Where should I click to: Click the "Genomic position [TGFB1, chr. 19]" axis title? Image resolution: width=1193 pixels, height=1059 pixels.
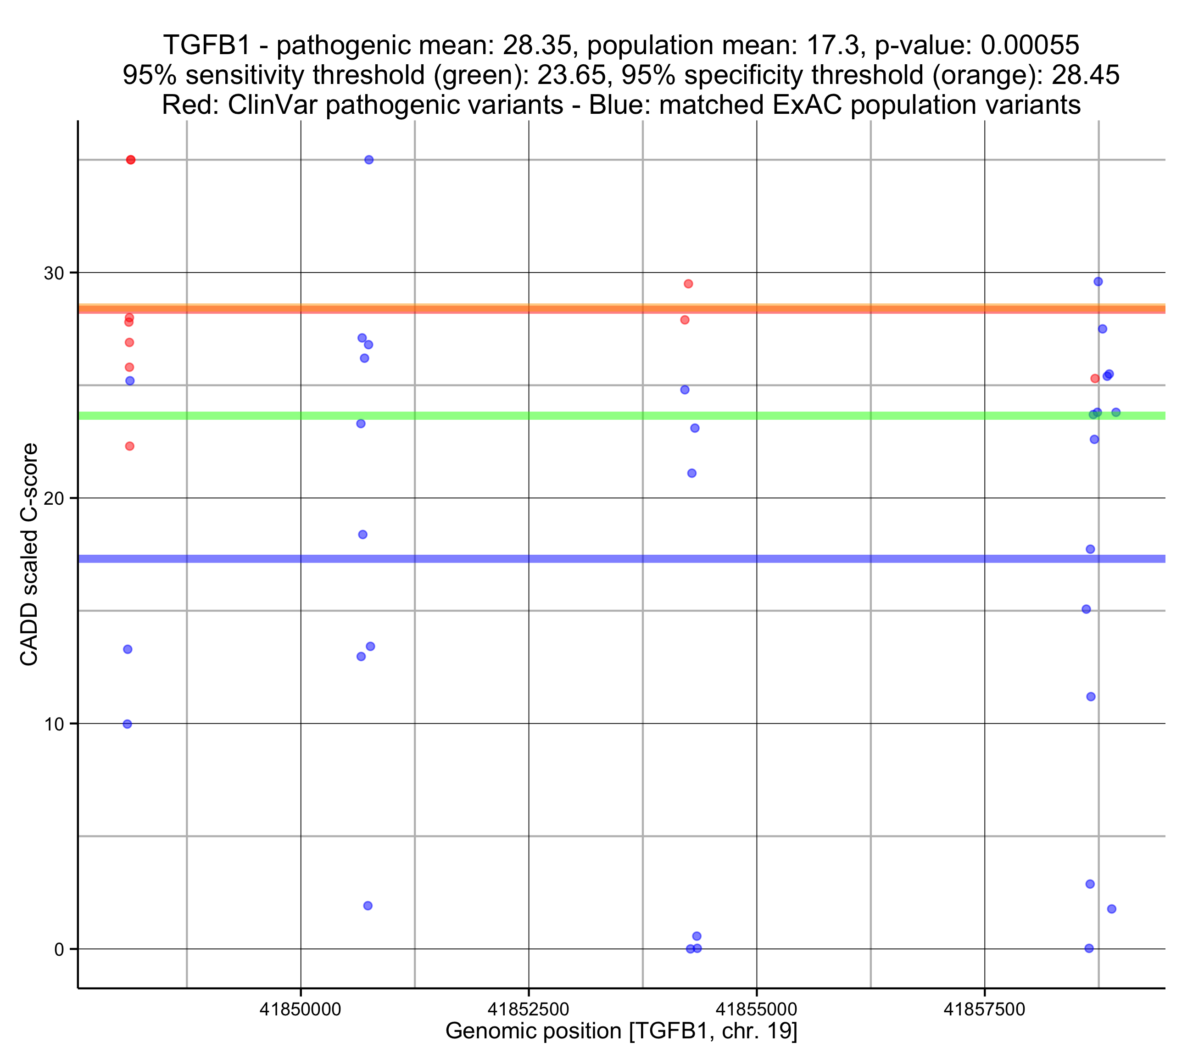click(621, 1031)
